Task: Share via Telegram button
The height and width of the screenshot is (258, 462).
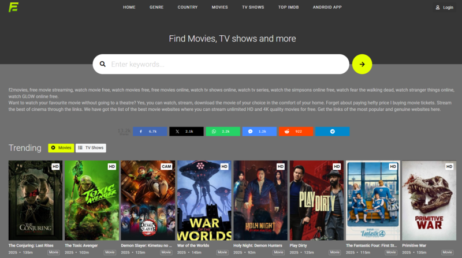Action: pyautogui.click(x=333, y=132)
